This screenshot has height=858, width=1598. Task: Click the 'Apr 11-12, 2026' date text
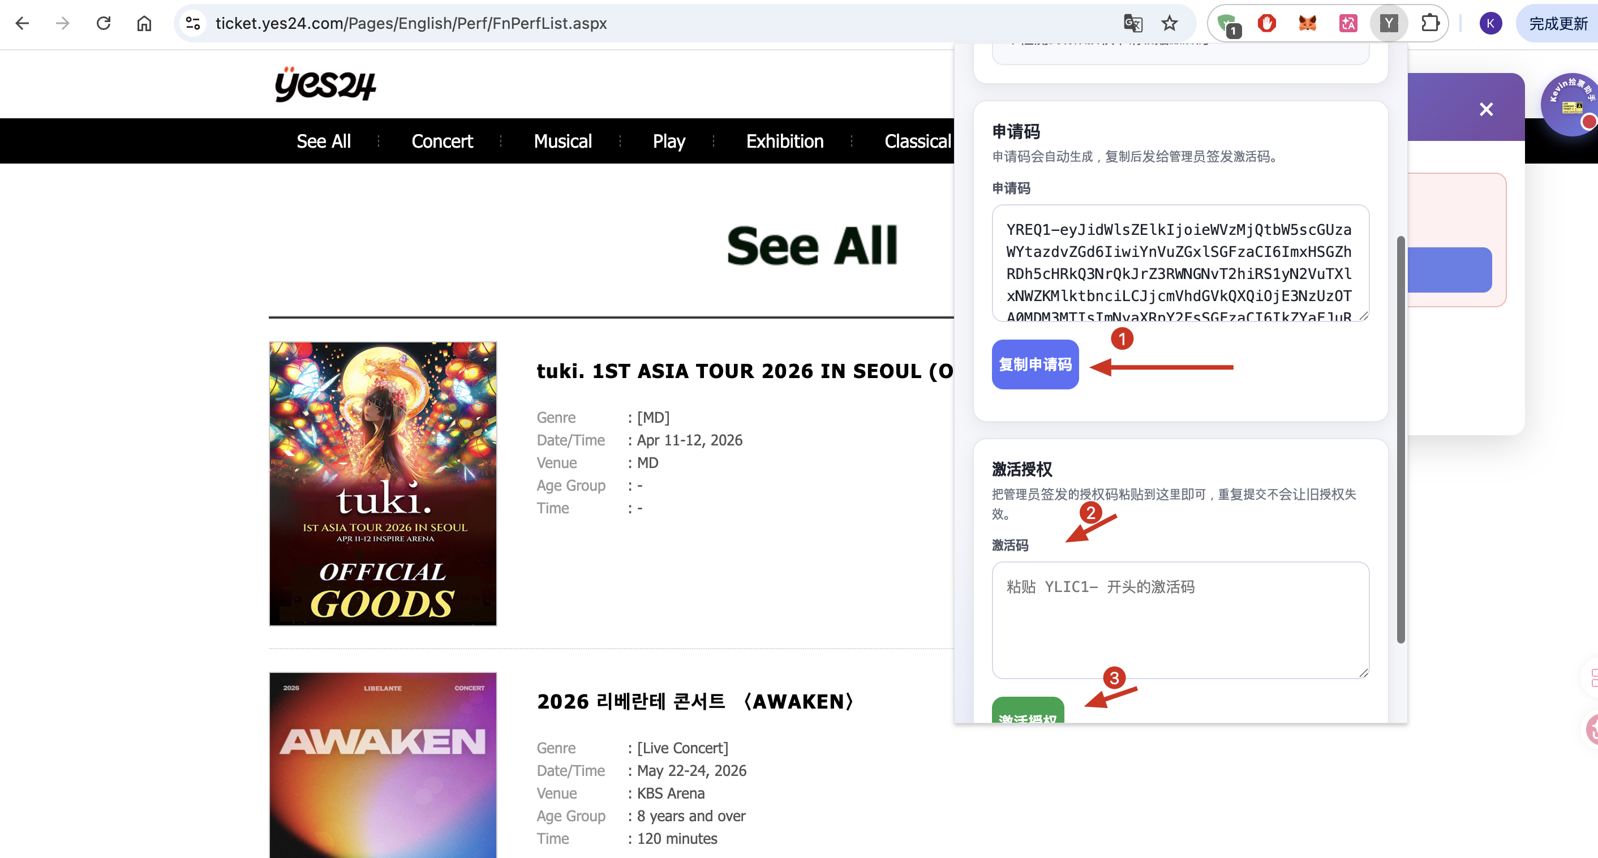pyautogui.click(x=689, y=440)
